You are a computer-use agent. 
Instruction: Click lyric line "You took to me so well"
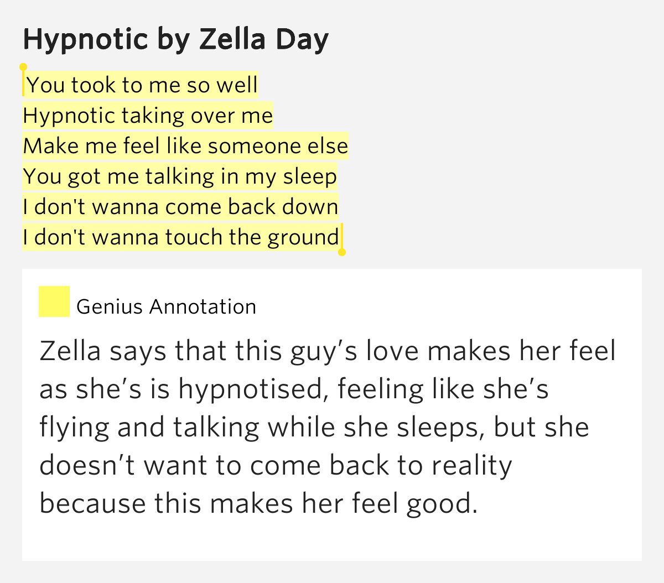(x=142, y=85)
